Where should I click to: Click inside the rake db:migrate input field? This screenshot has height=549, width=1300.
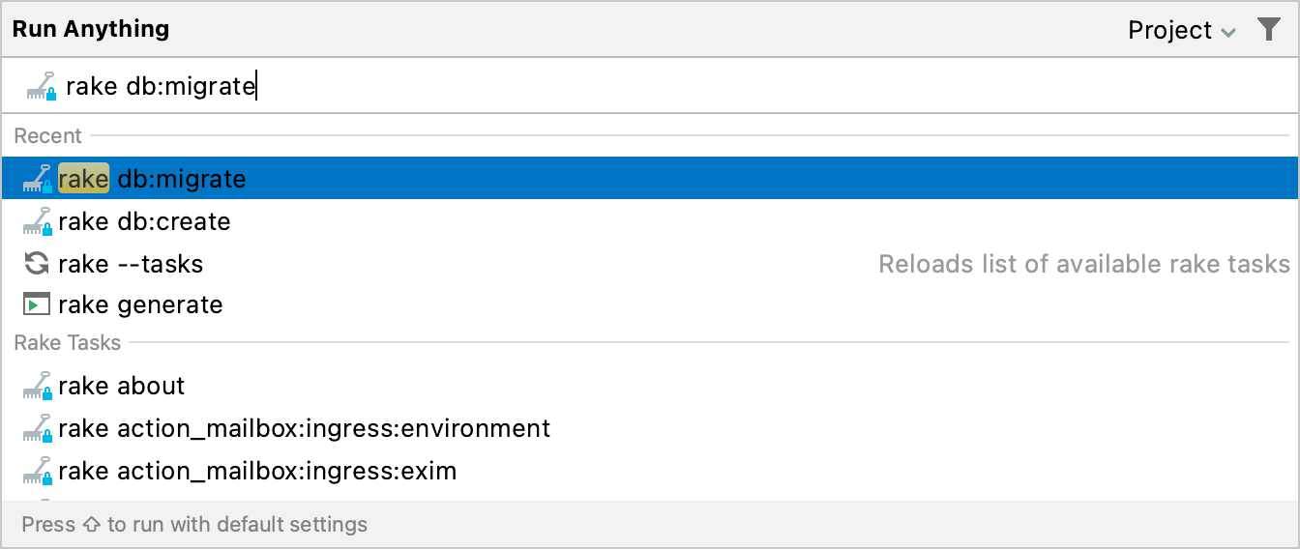tap(580, 87)
